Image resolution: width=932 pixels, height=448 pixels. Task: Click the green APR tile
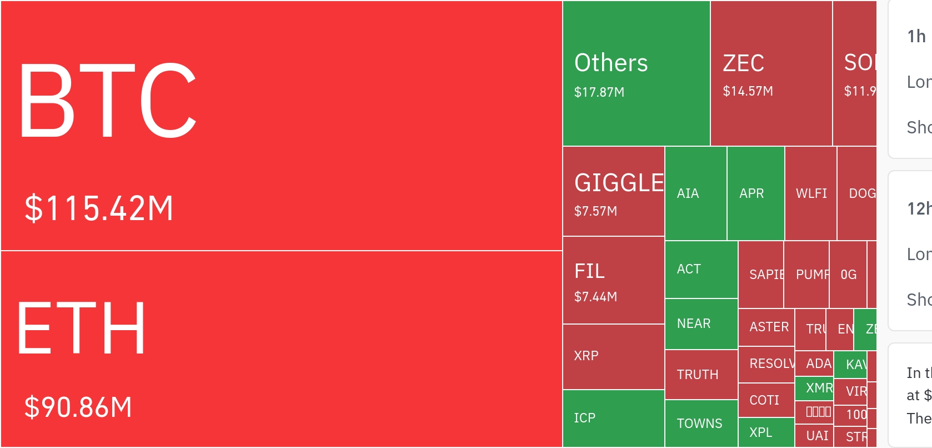coord(755,193)
